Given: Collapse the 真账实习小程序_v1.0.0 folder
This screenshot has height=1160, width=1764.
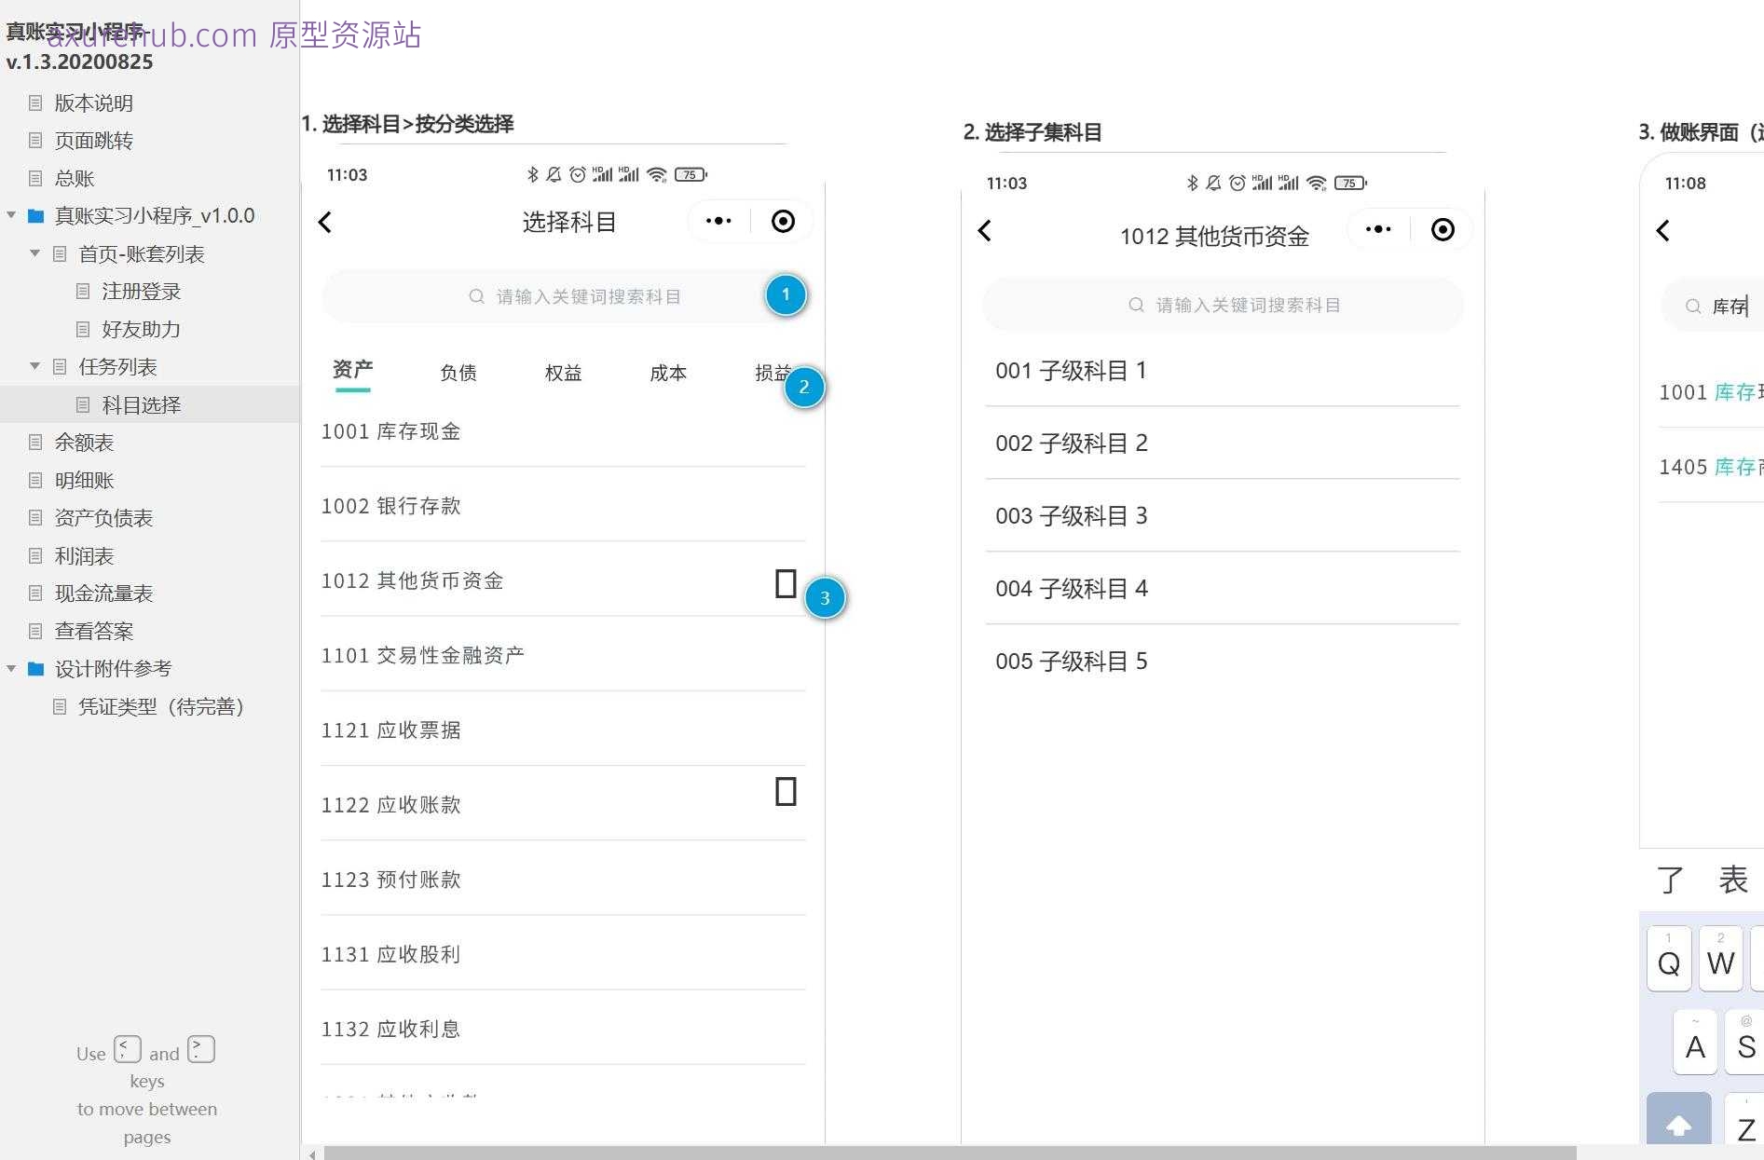Looking at the screenshot, I should coord(11,216).
